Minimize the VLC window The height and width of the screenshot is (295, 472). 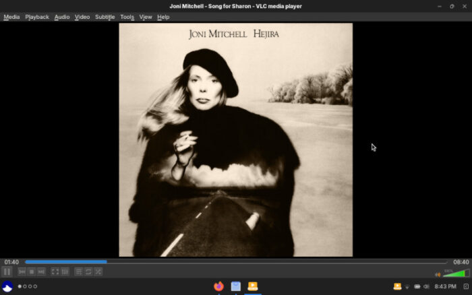(x=440, y=6)
